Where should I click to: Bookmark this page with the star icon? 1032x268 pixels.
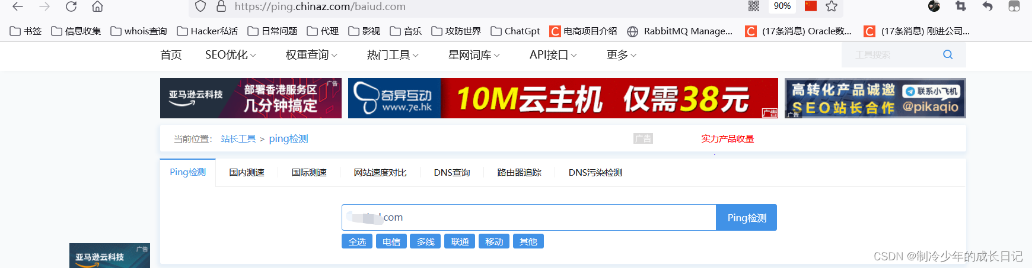(832, 6)
